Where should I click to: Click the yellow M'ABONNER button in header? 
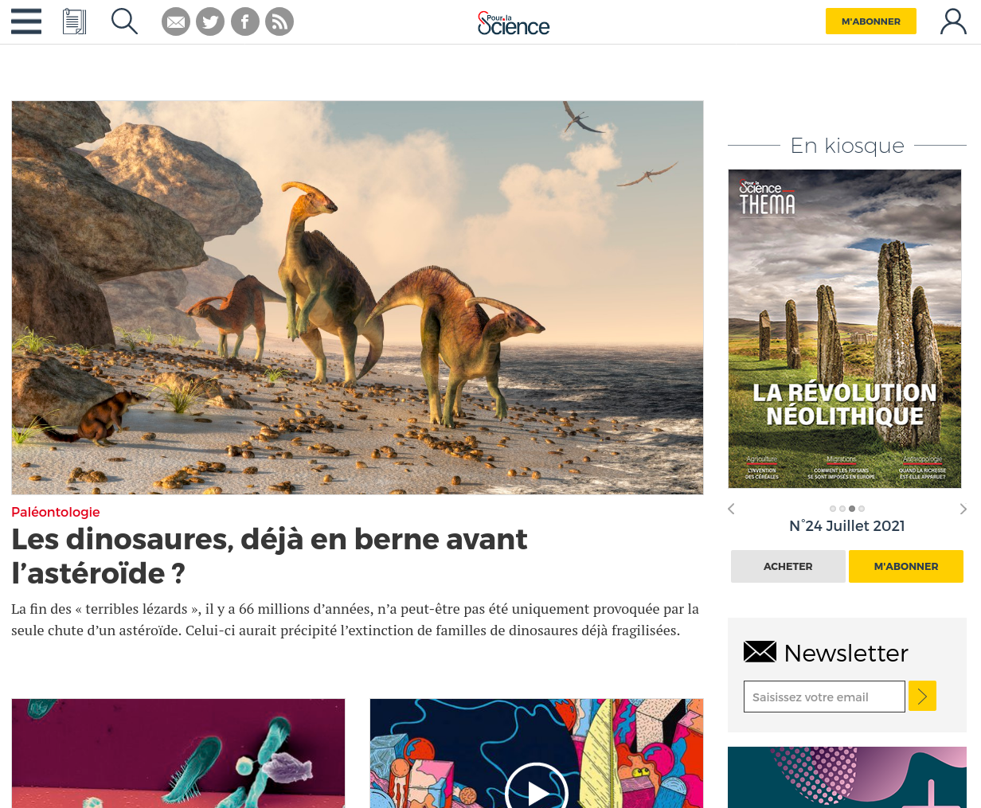pos(871,21)
